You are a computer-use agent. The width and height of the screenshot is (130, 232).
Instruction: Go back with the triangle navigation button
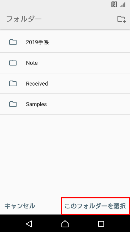tap(29, 223)
